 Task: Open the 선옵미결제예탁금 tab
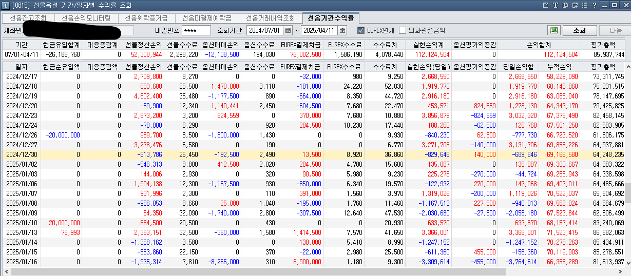click(206, 18)
